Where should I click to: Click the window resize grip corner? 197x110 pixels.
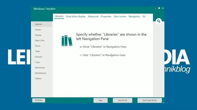(163, 102)
